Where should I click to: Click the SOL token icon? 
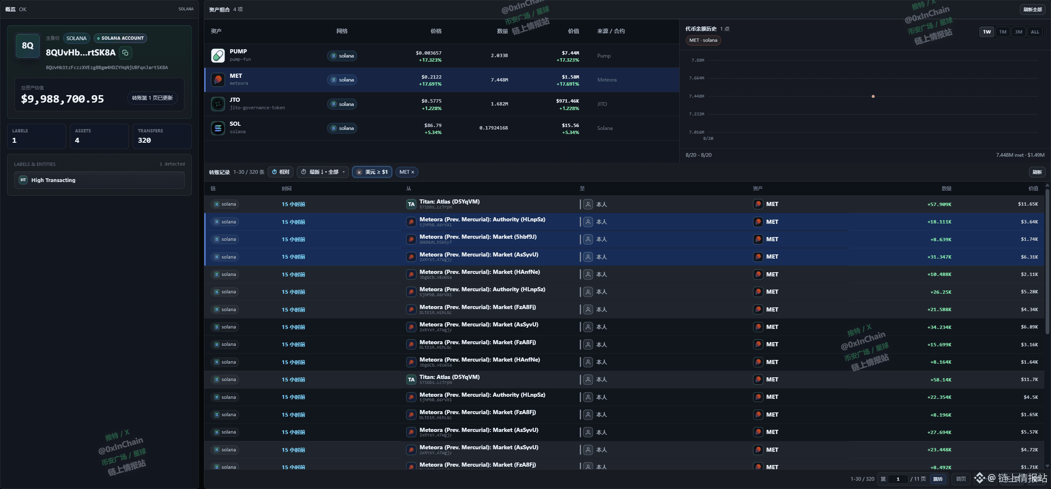218,128
